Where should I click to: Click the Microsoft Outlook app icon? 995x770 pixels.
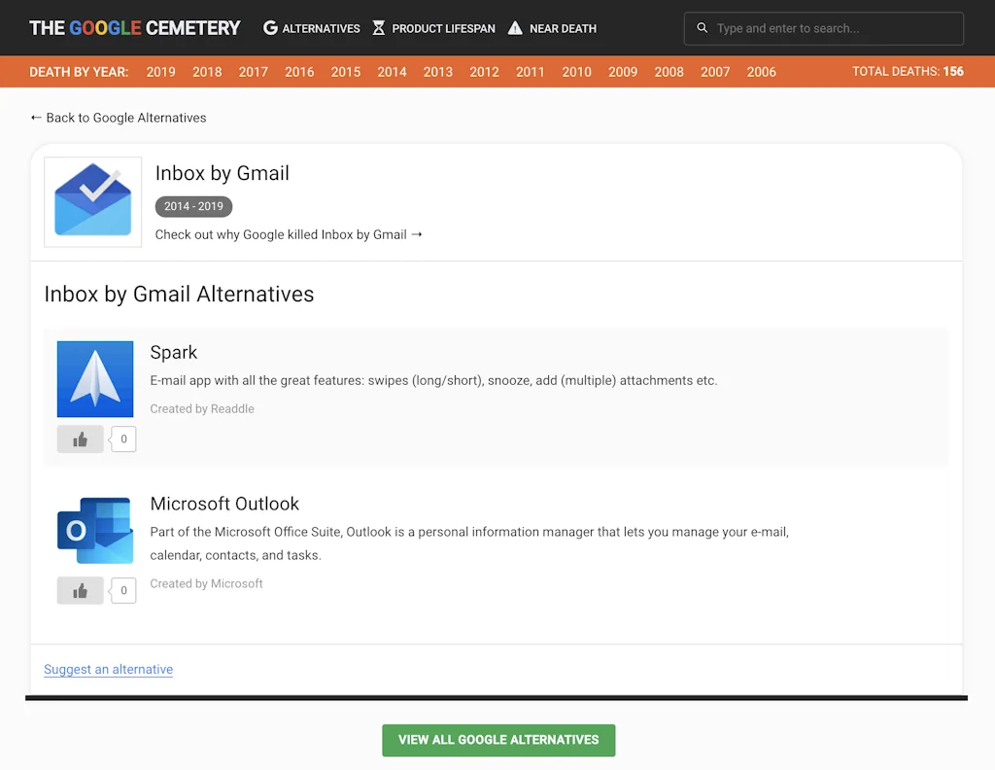pyautogui.click(x=94, y=530)
